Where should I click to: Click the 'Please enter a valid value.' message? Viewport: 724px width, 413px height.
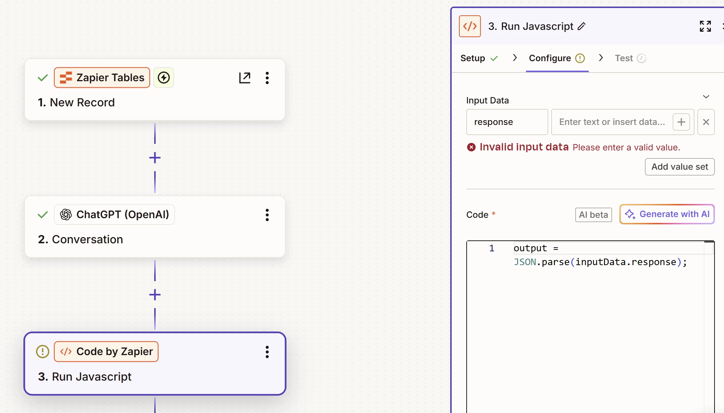pos(626,147)
